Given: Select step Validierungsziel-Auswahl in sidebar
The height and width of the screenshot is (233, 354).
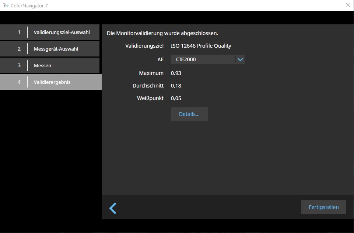Looking at the screenshot, I should (x=50, y=32).
